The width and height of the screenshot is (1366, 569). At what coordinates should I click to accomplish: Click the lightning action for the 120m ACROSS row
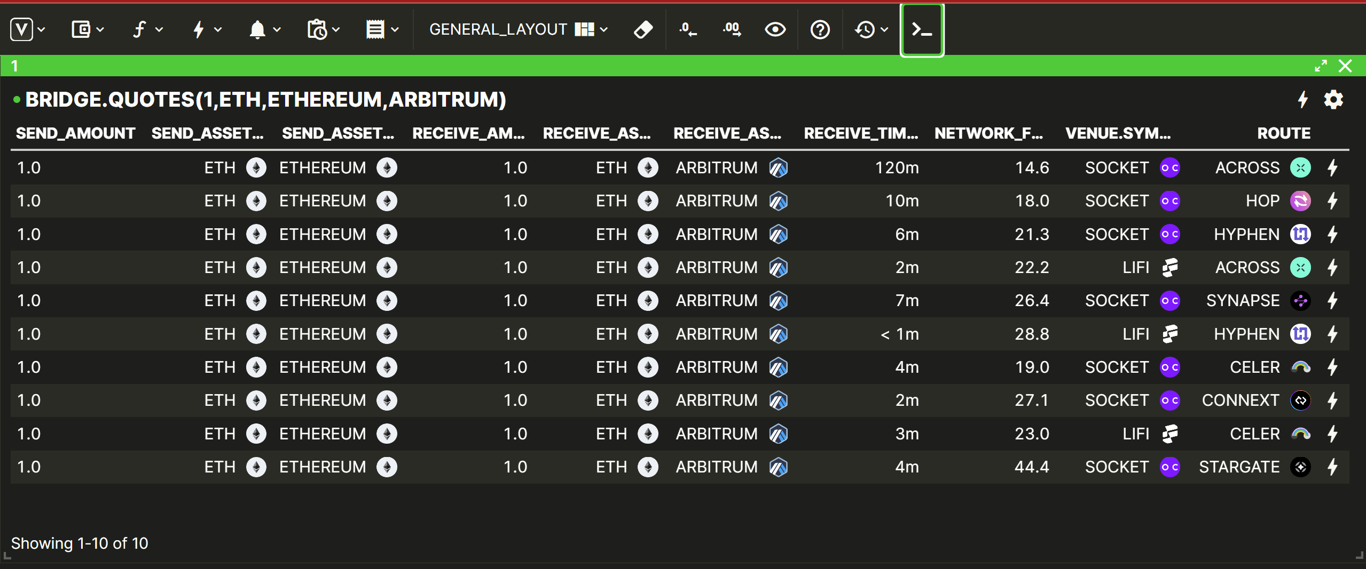click(1332, 168)
